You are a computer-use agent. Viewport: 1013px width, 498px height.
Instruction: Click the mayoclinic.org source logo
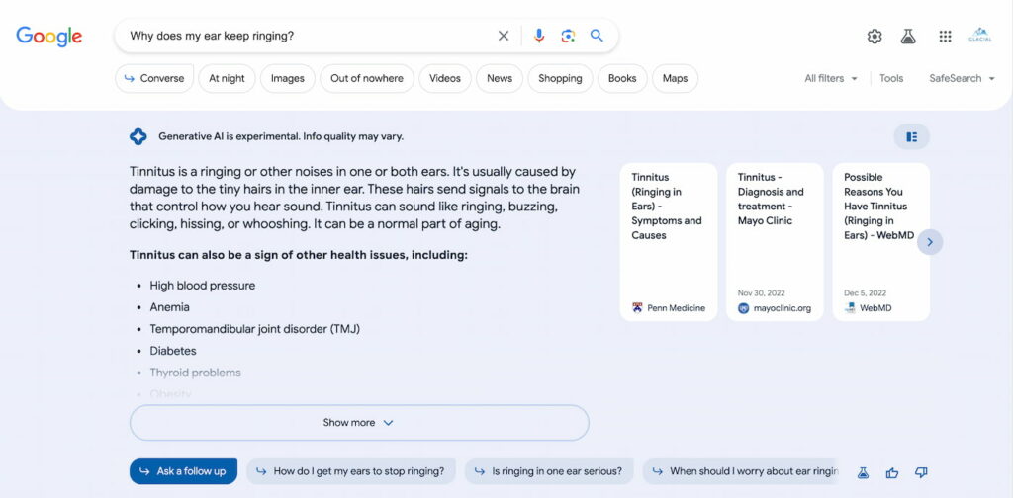[x=743, y=308]
